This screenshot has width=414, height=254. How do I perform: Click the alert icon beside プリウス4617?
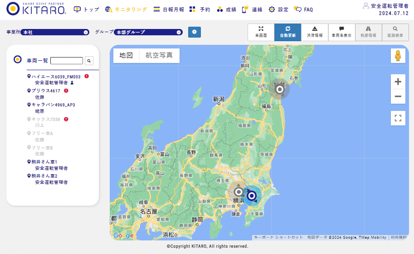(66, 91)
